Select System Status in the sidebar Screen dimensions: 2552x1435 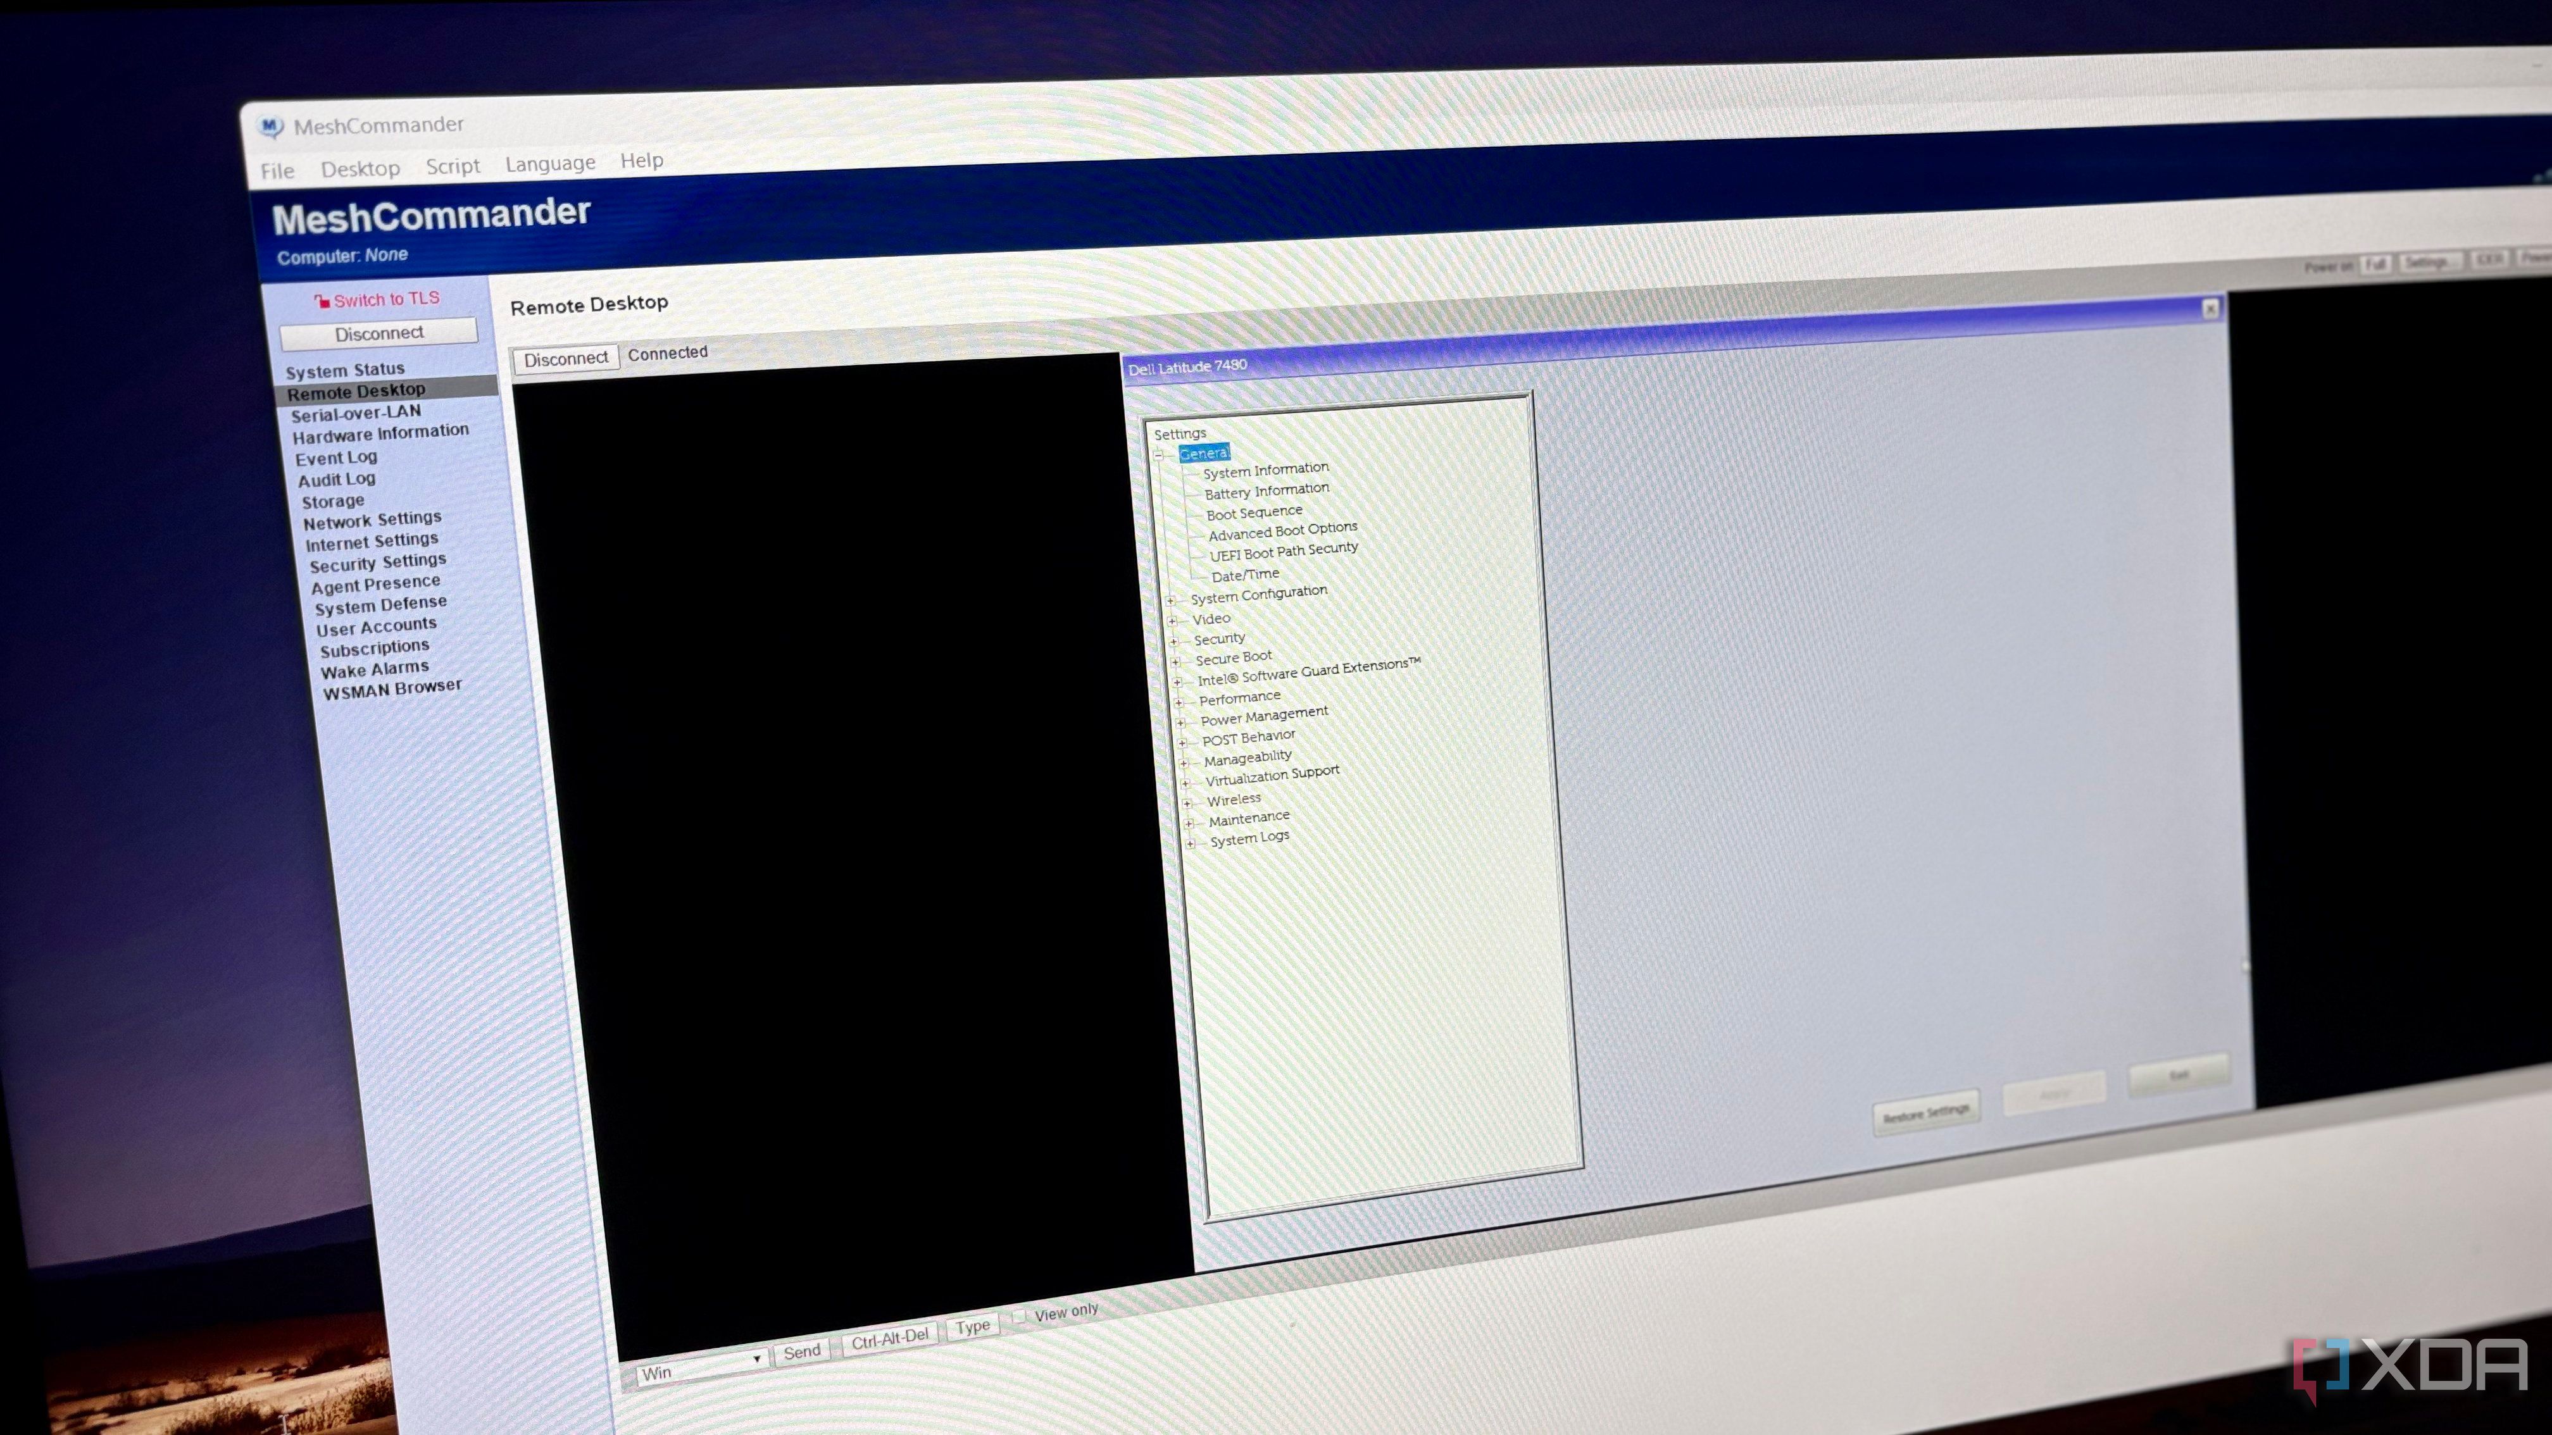(x=345, y=370)
